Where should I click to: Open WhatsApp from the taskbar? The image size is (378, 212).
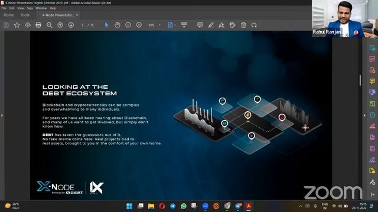[184, 206]
